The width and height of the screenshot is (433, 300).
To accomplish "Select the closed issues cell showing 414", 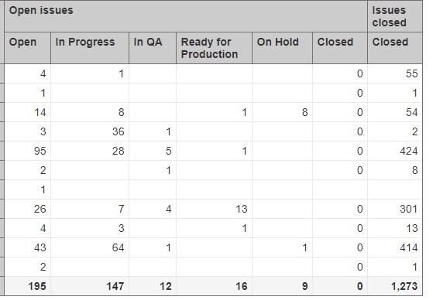I will (x=395, y=247).
